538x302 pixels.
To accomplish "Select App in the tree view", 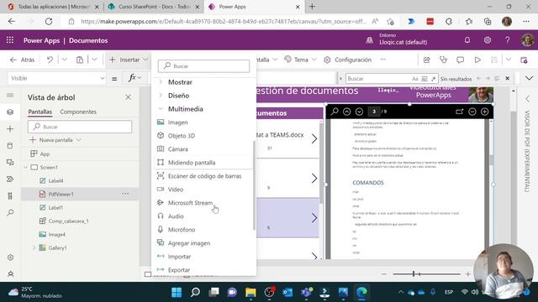I will click(x=45, y=154).
